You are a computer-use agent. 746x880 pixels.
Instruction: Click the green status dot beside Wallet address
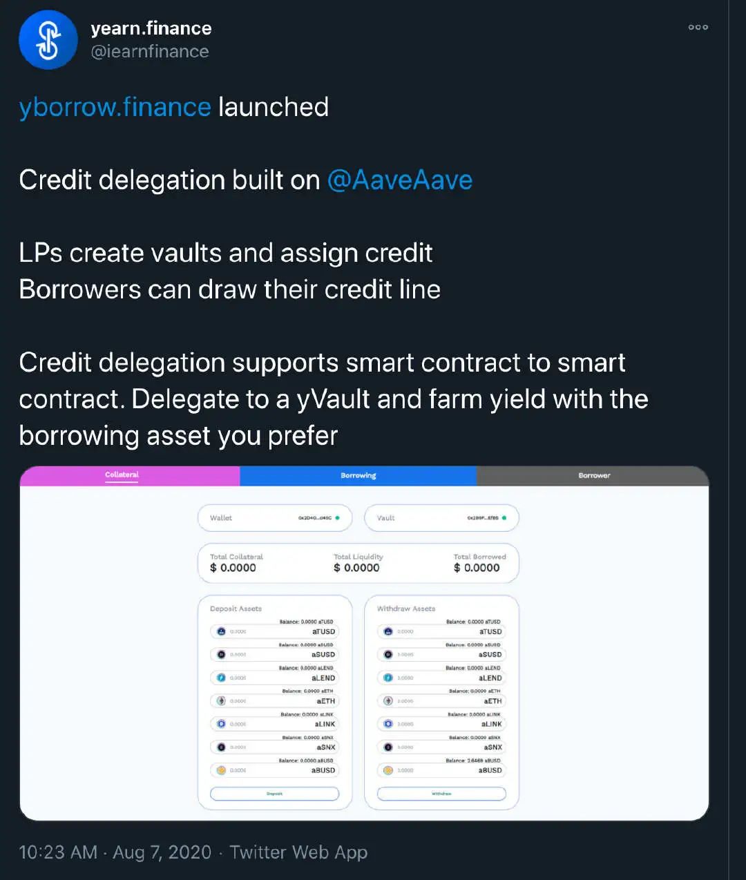click(x=337, y=518)
